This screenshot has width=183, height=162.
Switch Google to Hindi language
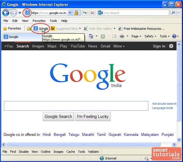pyautogui.click(x=47, y=135)
